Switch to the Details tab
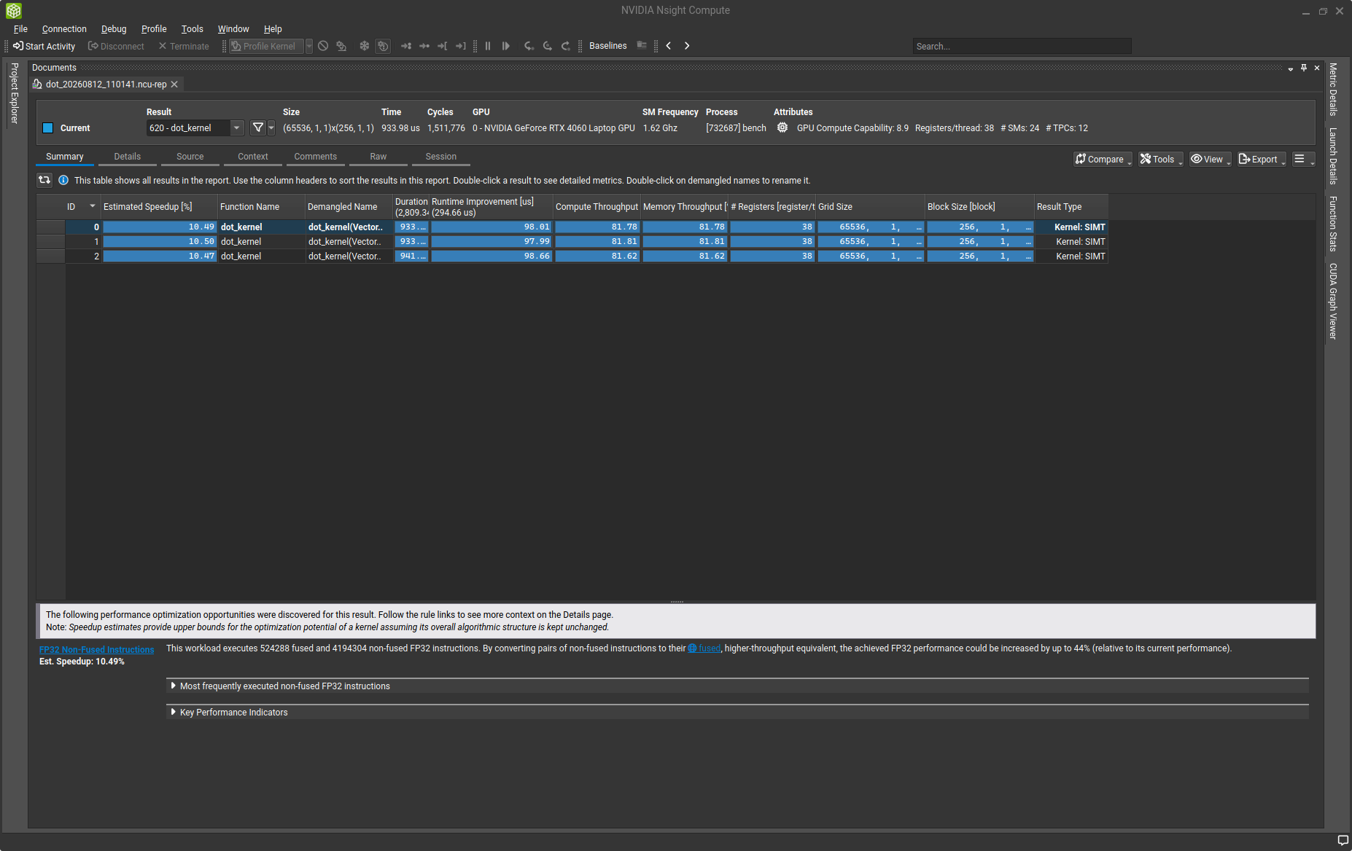Viewport: 1352px width, 851px height. tap(127, 157)
